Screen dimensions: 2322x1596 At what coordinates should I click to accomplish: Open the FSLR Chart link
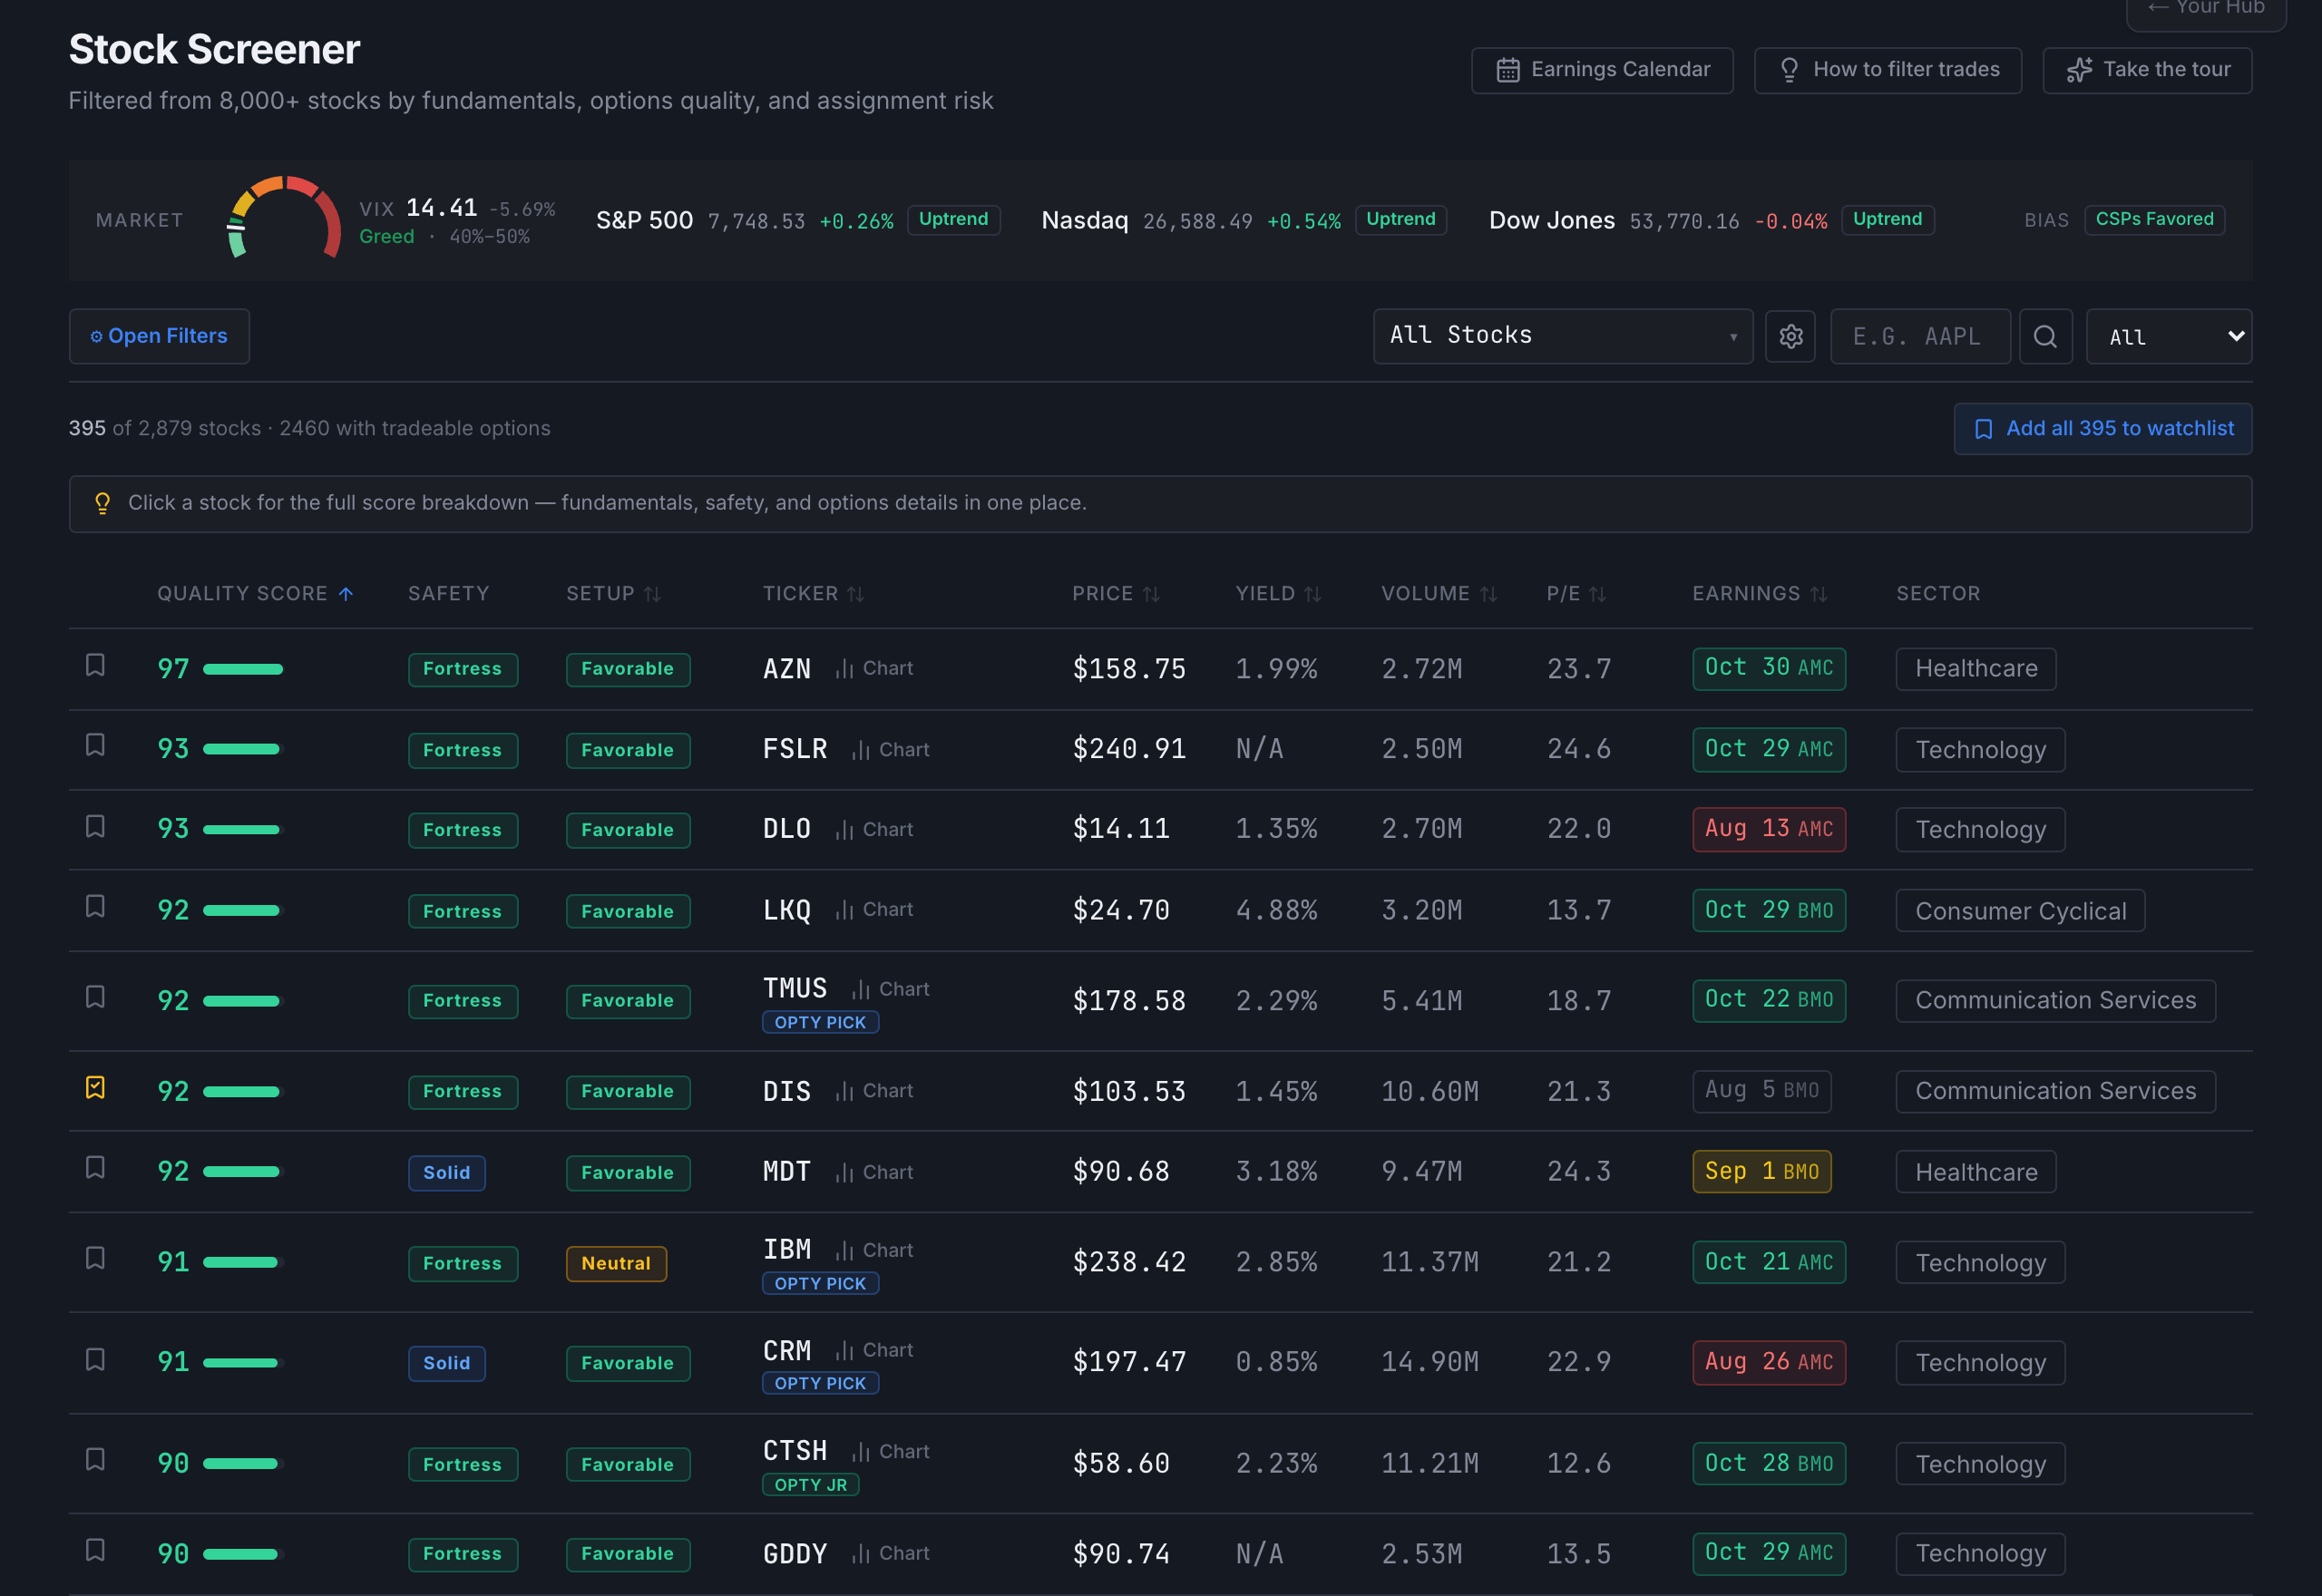[890, 749]
